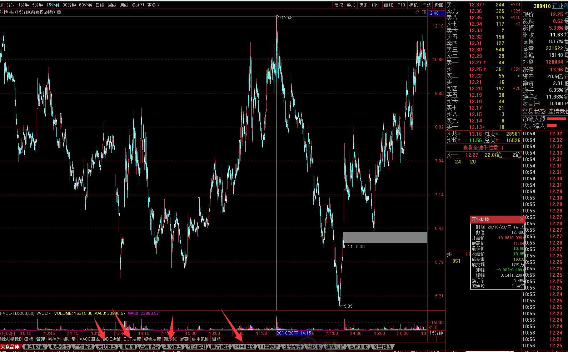Expand the 更多 timeframe options

tap(153, 5)
